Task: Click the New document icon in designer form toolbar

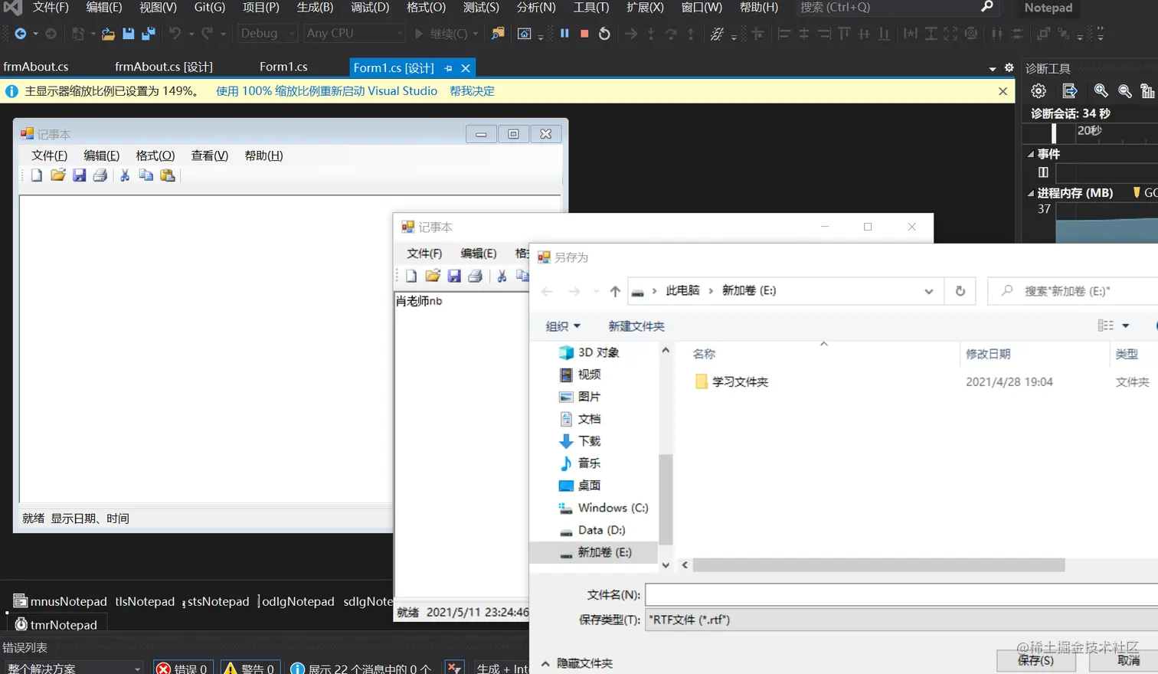Action: (x=37, y=175)
